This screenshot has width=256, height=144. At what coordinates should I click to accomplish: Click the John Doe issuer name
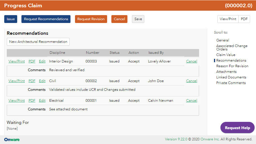(156, 81)
